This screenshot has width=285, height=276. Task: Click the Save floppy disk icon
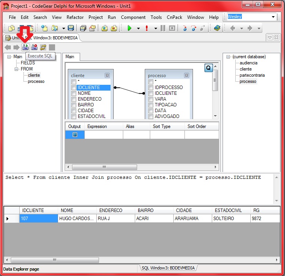coord(70,28)
